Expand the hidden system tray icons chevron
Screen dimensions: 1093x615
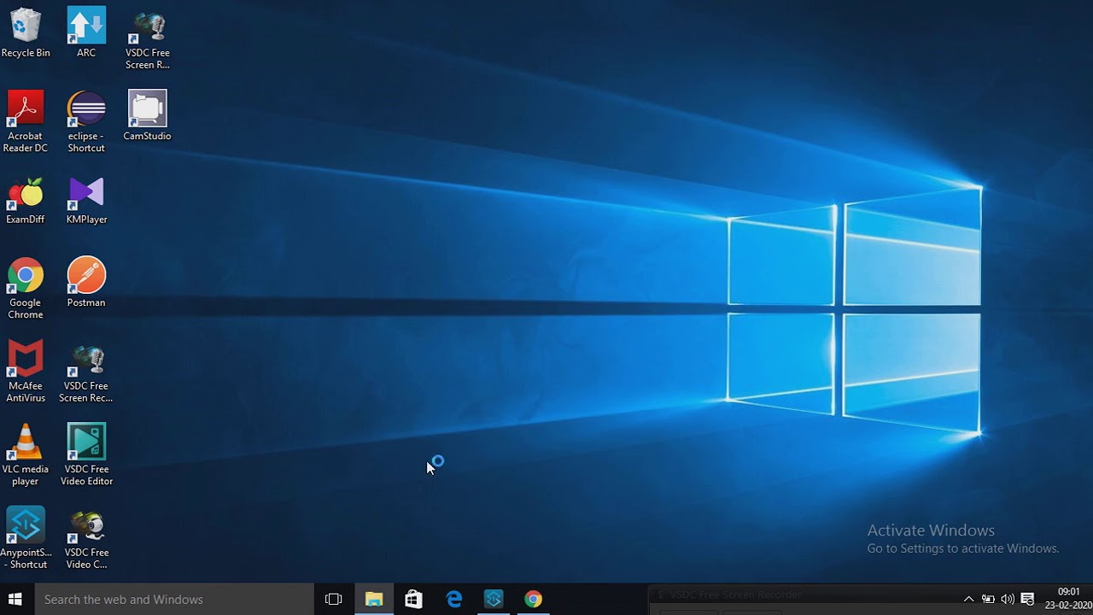[968, 600]
